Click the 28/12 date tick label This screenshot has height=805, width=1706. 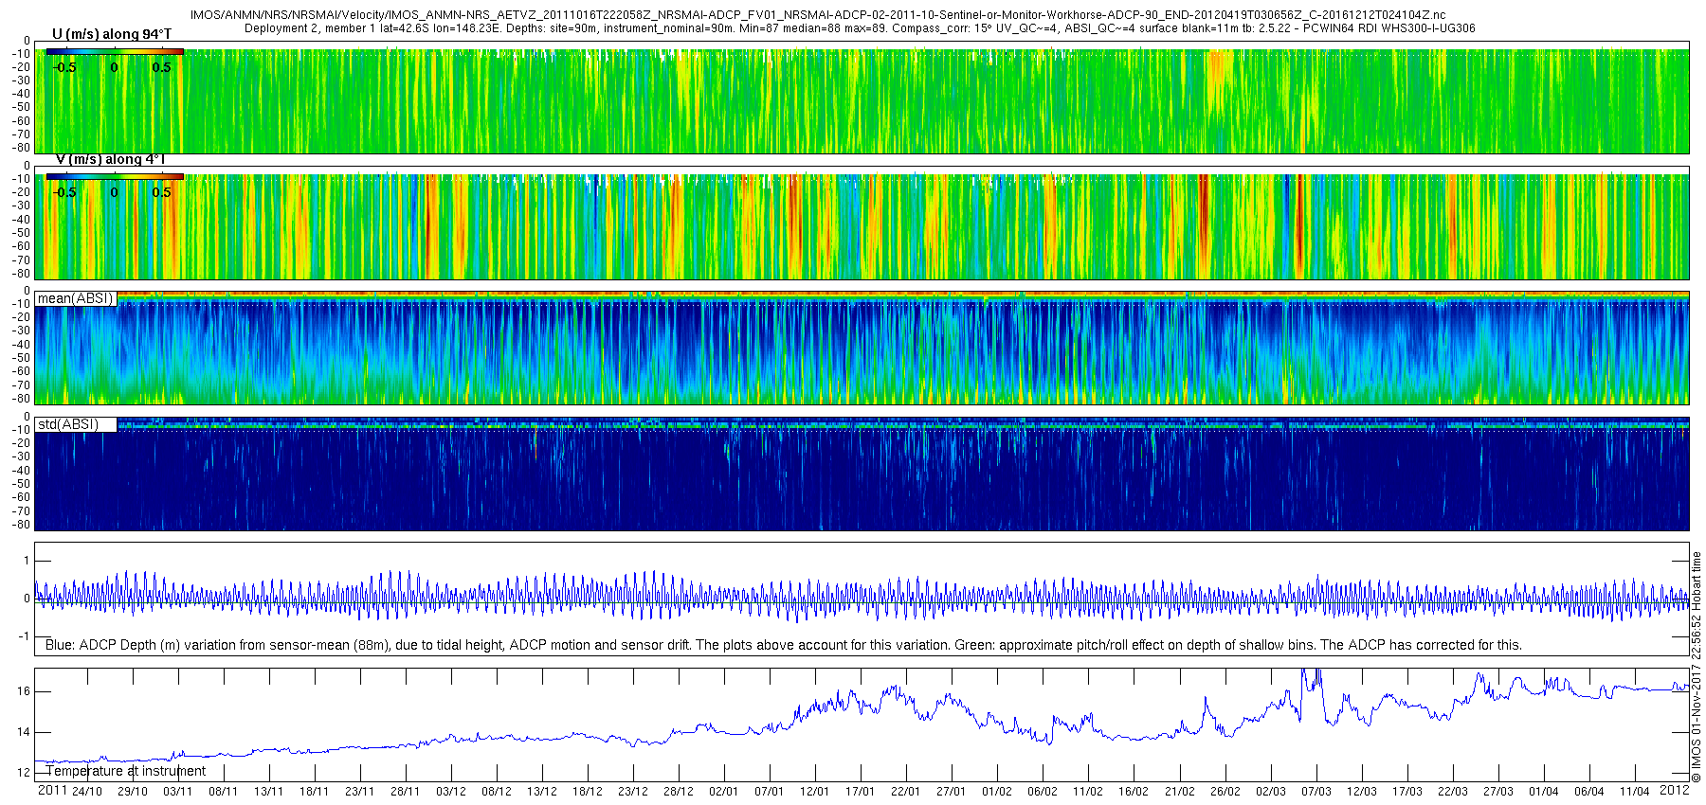(x=678, y=792)
